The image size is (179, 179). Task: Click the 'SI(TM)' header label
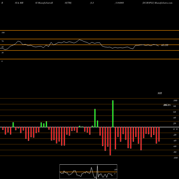coord(68,3)
